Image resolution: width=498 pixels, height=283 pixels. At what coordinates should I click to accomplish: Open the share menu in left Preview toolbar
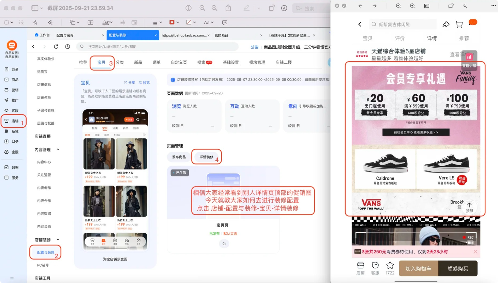(228, 8)
